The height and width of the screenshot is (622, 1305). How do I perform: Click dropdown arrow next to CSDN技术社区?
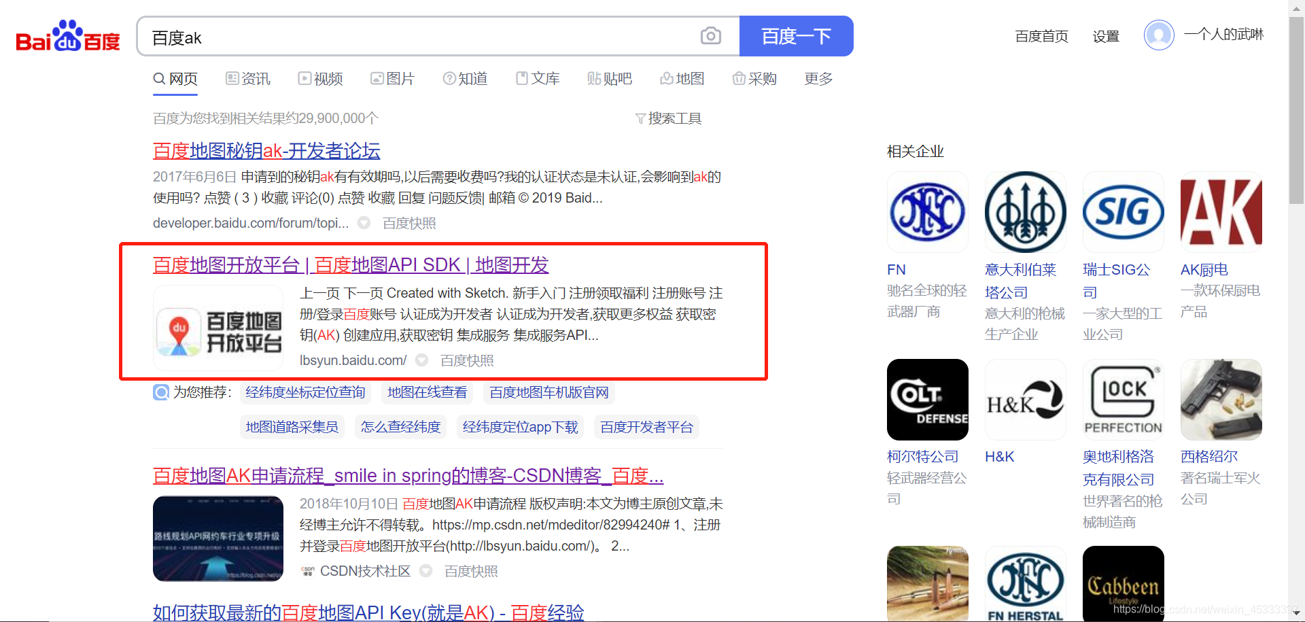[426, 571]
